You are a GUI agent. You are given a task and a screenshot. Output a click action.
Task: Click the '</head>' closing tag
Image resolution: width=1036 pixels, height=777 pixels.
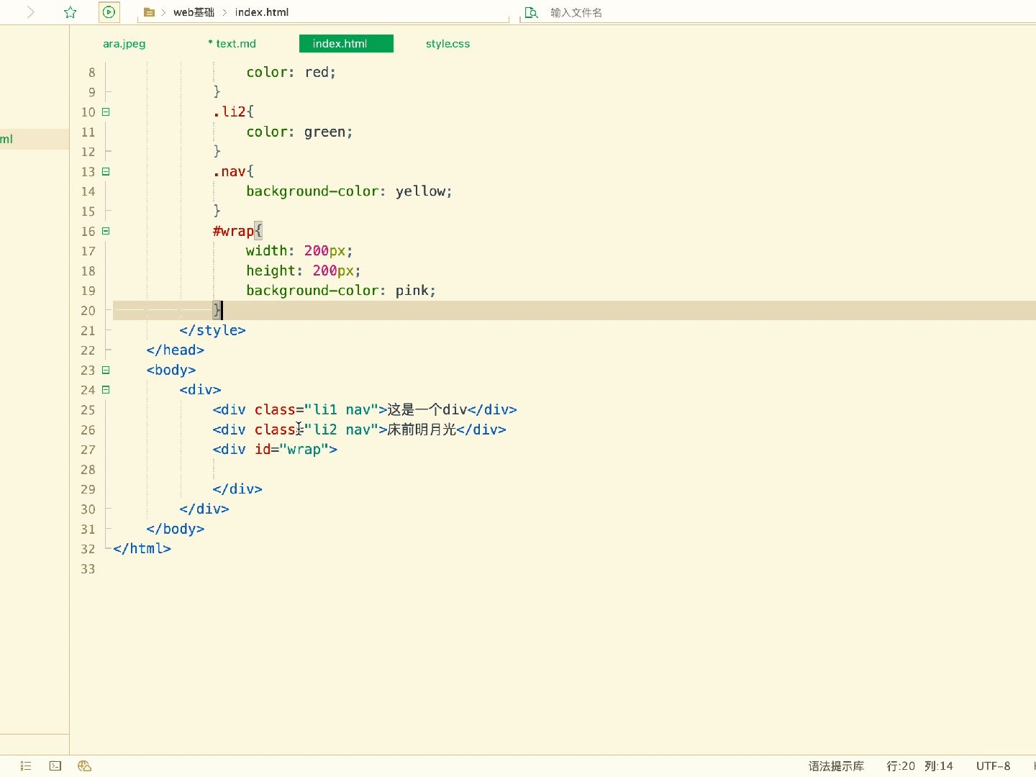click(175, 350)
